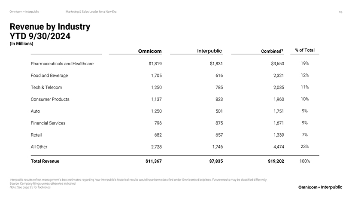The height and width of the screenshot is (198, 352).
Task: Click the page number 18
Action: coord(340,12)
